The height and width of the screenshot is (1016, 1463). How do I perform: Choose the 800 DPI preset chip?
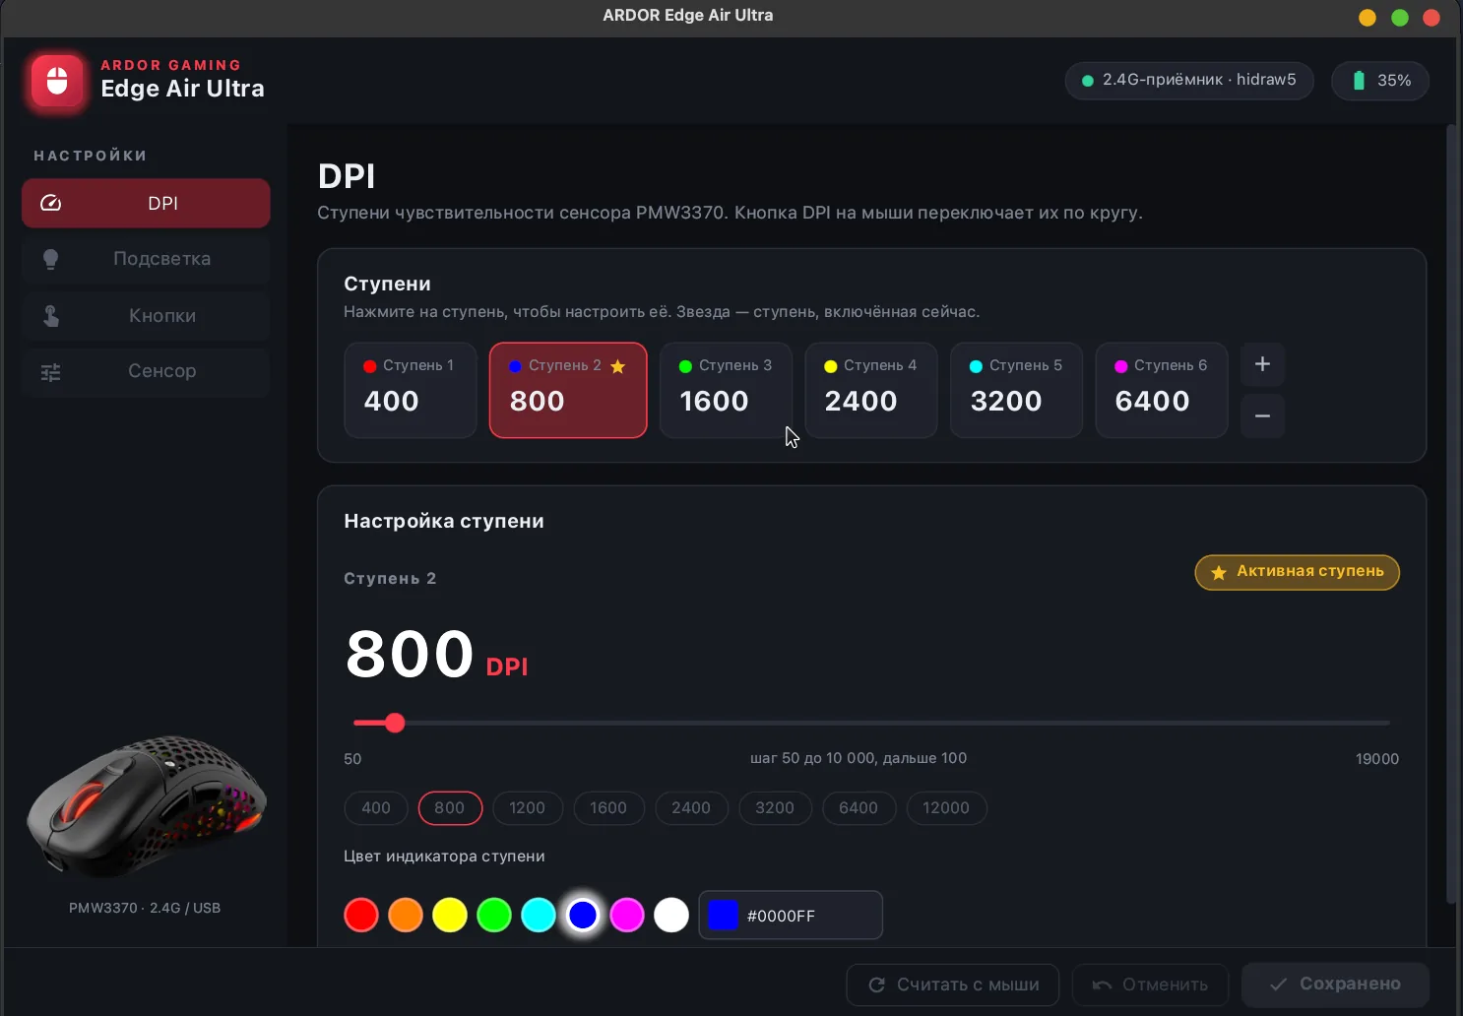coord(450,808)
